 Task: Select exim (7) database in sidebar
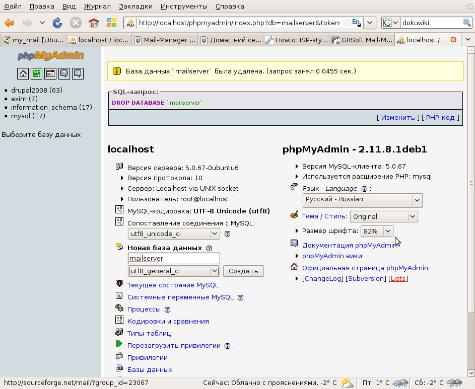point(24,99)
